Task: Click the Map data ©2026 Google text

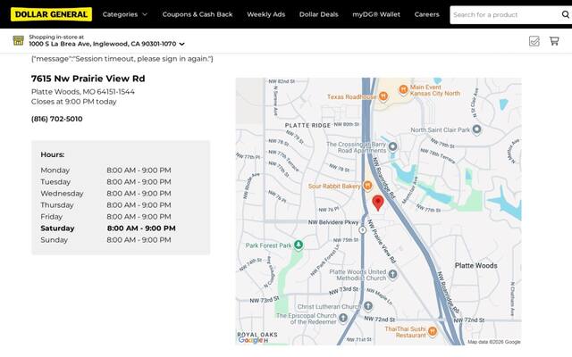Action: [x=494, y=342]
